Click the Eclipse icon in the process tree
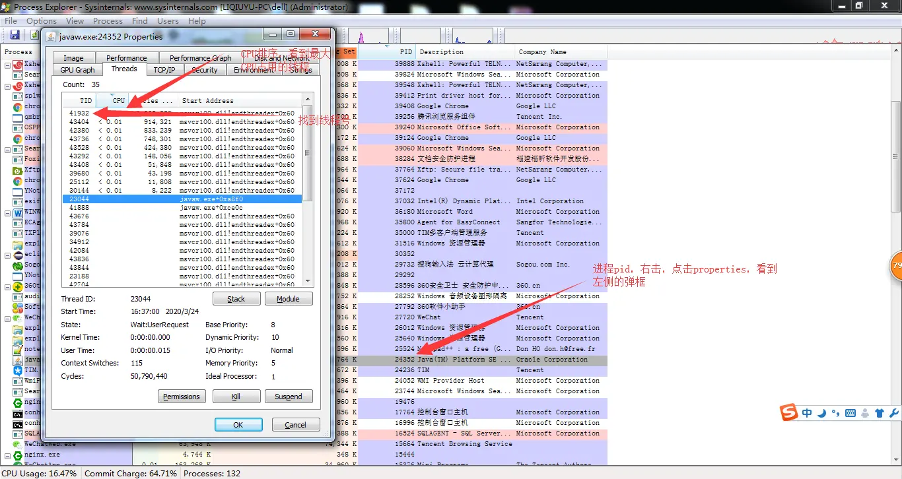The width and height of the screenshot is (902, 479). [18, 254]
